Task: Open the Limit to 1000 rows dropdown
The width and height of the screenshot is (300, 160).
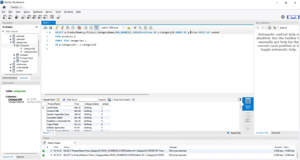Action: point(113,28)
